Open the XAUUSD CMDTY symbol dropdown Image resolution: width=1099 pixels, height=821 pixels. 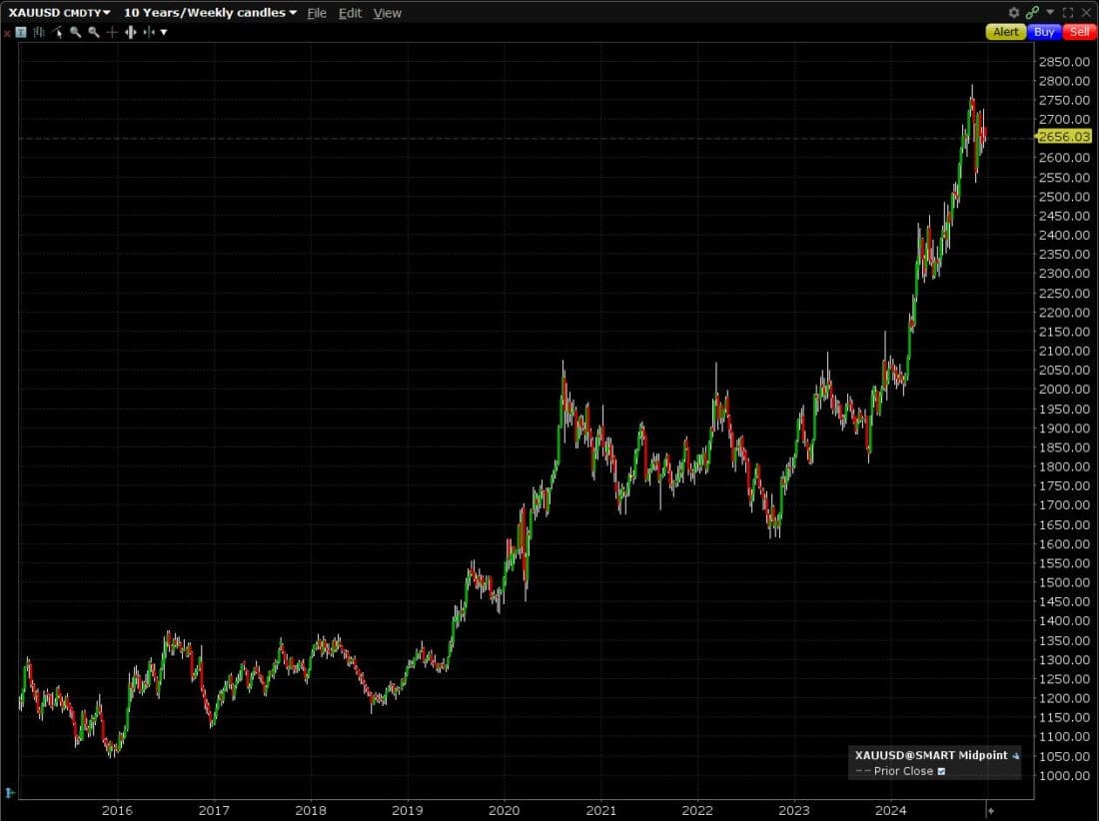coord(107,13)
